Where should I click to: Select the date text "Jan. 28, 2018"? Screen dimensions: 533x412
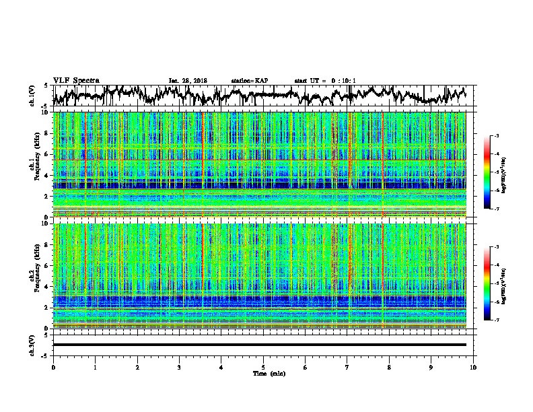pyautogui.click(x=188, y=81)
